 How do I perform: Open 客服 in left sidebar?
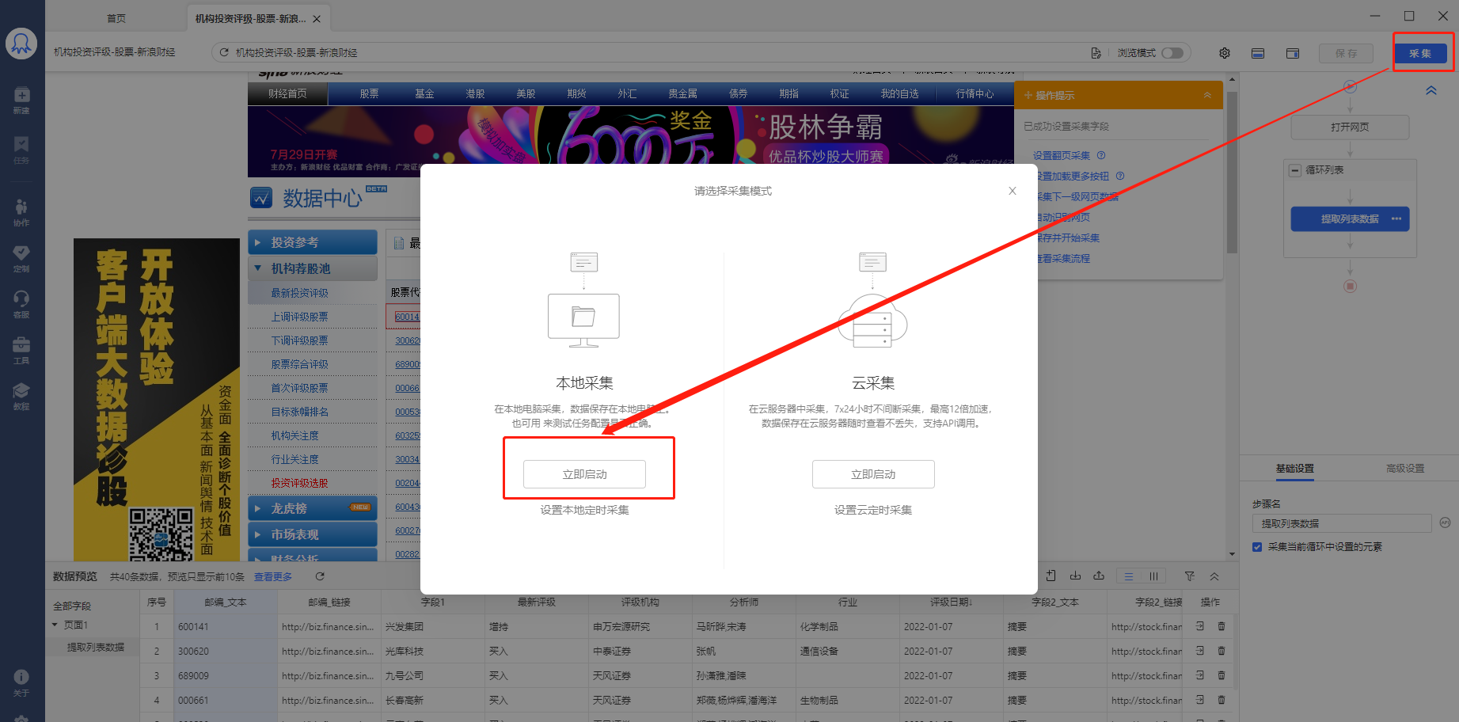point(21,304)
